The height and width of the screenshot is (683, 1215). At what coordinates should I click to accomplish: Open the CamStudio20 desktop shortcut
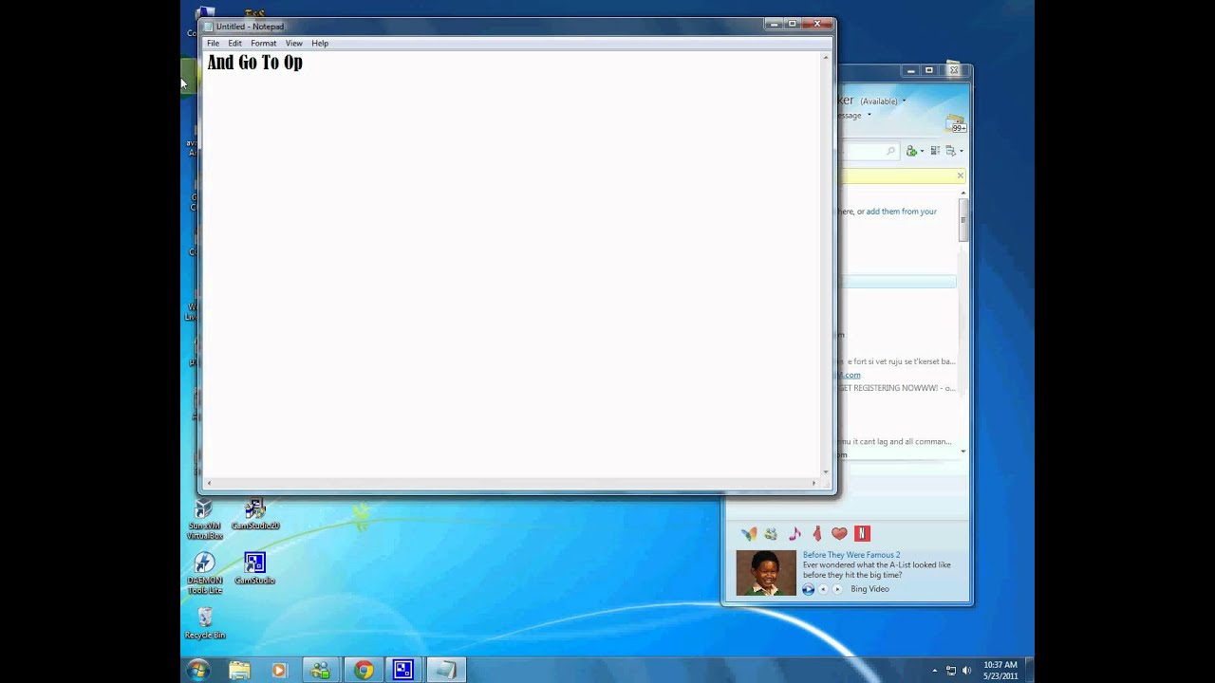pyautogui.click(x=255, y=515)
